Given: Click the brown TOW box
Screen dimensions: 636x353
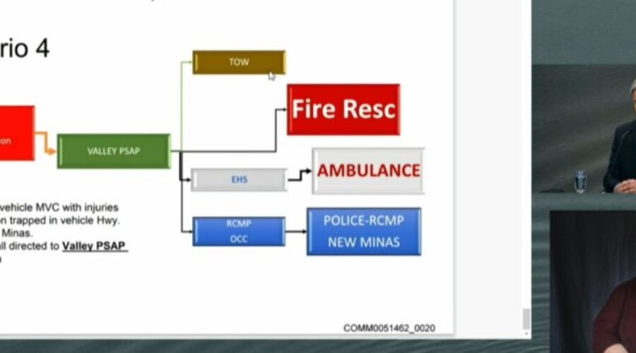Looking at the screenshot, I should [239, 62].
